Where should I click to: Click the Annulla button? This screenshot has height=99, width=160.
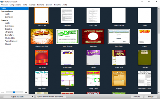point(137,97)
